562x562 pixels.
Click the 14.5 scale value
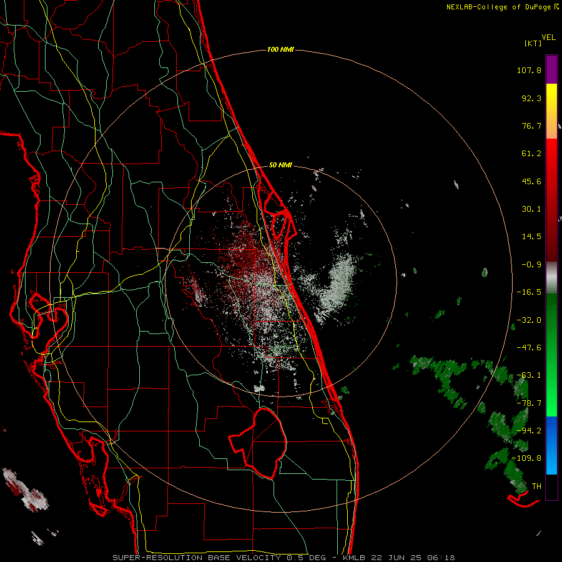531,237
